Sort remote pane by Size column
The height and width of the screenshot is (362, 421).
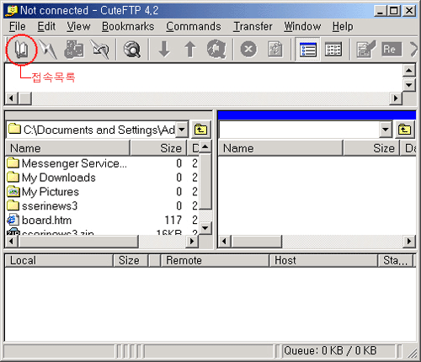click(371, 148)
